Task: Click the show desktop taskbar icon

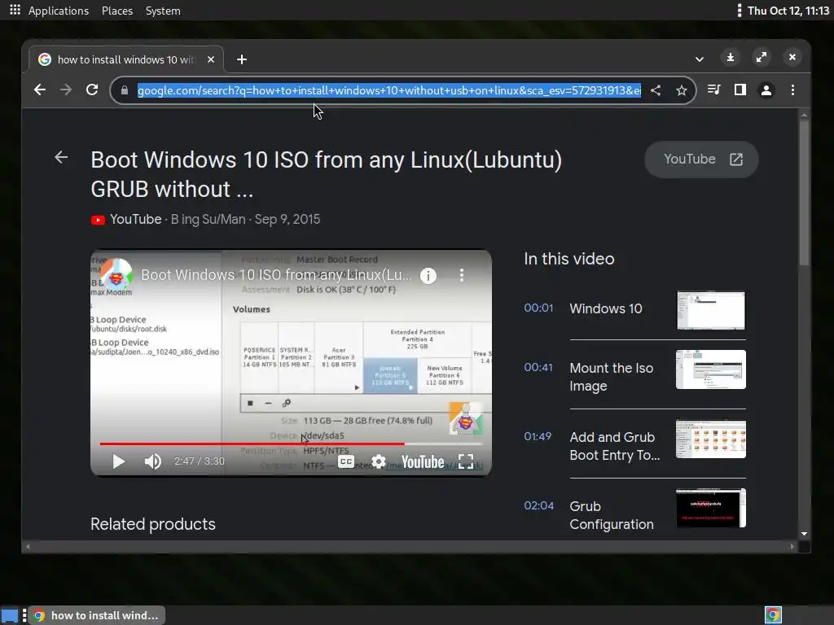Action: [10, 615]
